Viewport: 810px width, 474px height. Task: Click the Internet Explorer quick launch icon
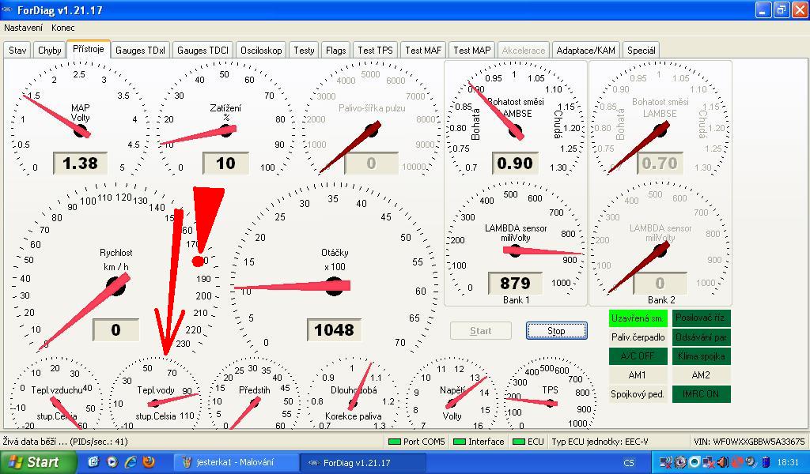[x=131, y=462]
